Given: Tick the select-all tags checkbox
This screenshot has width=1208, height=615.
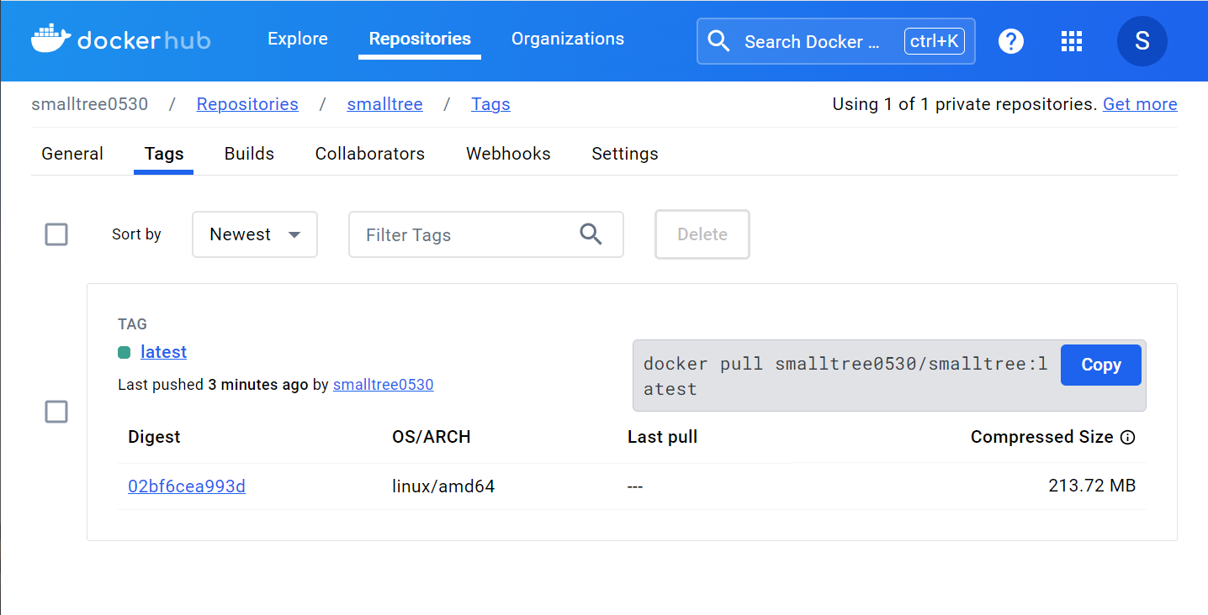Looking at the screenshot, I should [x=56, y=234].
